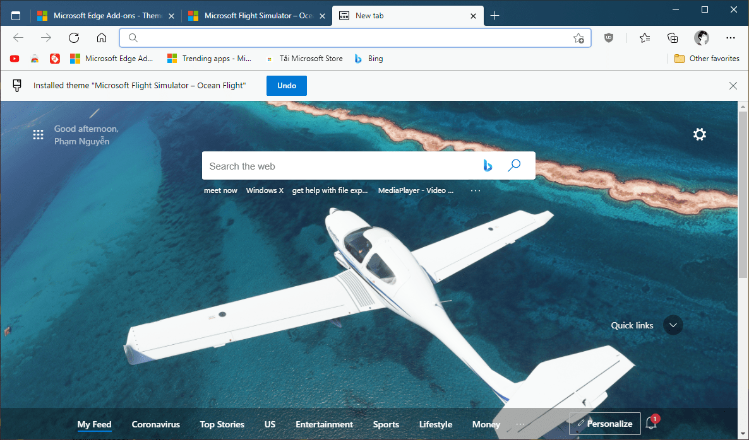Open the app launcher grid icon
This screenshot has height=440, width=749.
click(38, 134)
